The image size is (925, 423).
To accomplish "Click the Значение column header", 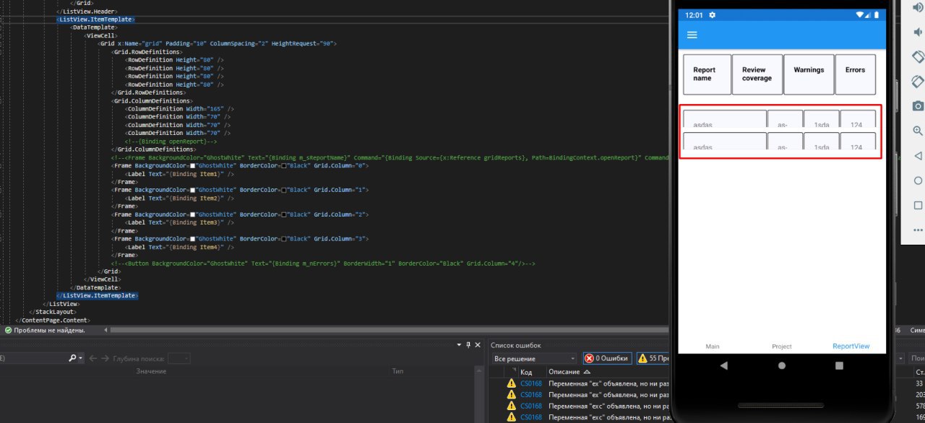I will pos(151,371).
